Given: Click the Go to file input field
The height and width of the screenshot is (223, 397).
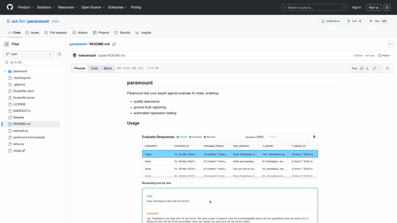Looking at the screenshot, I should click(x=33, y=62).
